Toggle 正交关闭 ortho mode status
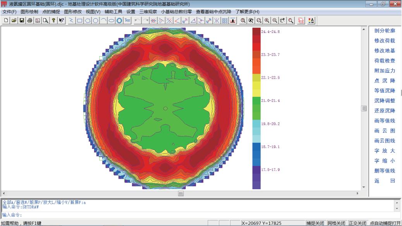Viewport: 402px width, 226px height. (357, 223)
